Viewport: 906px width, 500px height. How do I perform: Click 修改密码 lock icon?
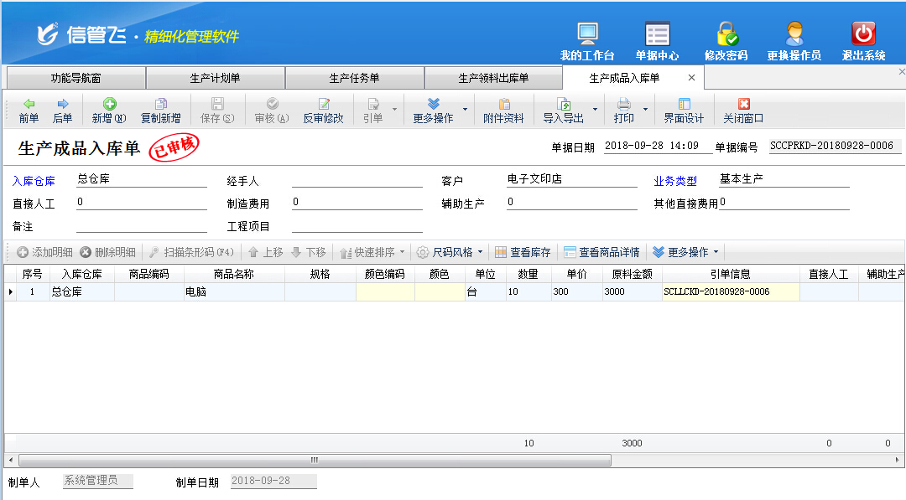[726, 34]
